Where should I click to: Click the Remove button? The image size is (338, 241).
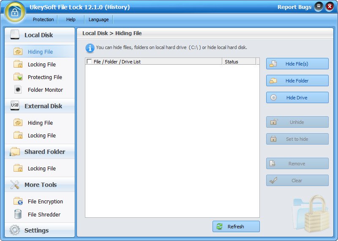tap(297, 164)
